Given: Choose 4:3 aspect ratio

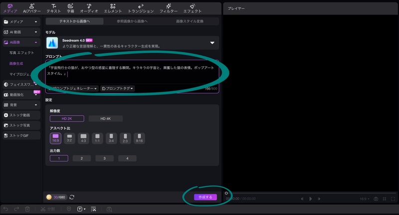Looking at the screenshot, I should 83,138.
